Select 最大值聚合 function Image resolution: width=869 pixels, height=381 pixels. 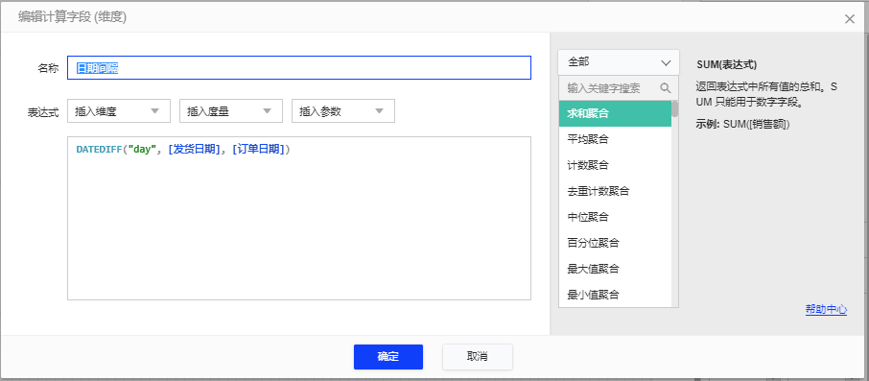(x=615, y=269)
